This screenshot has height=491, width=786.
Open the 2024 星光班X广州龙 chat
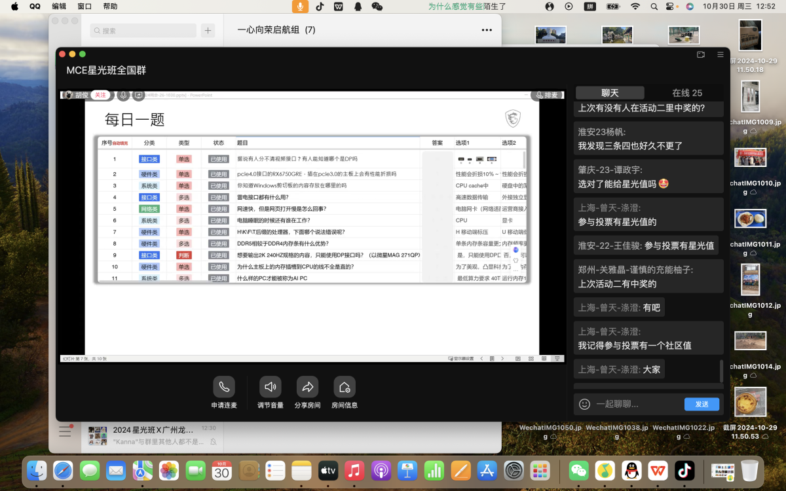click(x=152, y=435)
